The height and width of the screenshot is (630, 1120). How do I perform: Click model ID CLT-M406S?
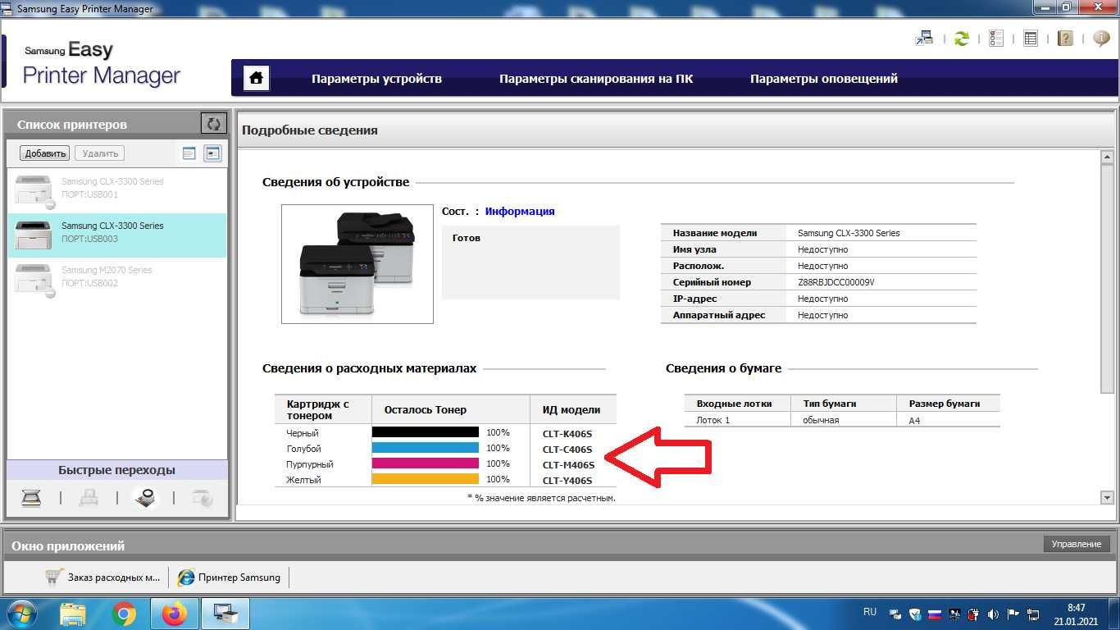[568, 465]
